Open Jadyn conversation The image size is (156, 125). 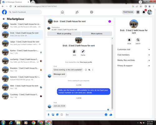tap(22, 43)
